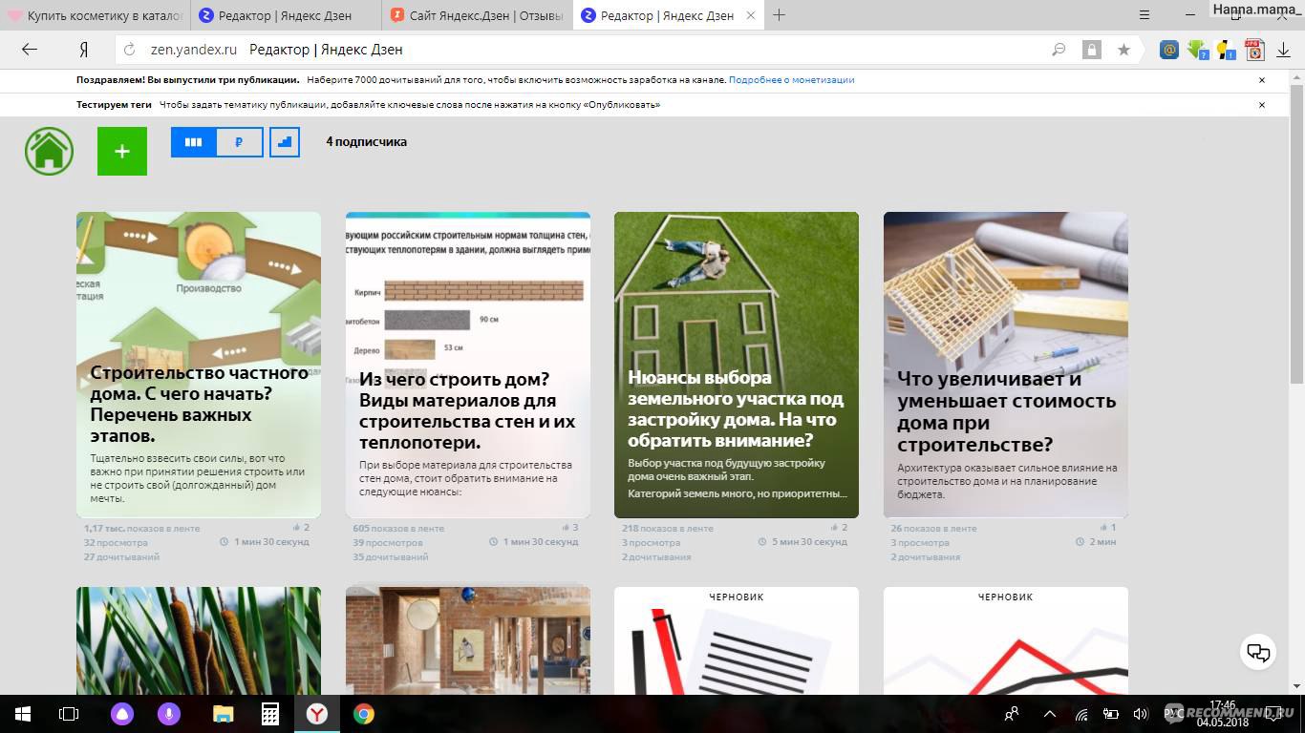The image size is (1305, 733).
Task: Open the Protect lock icon in the address bar
Action: click(x=1090, y=50)
